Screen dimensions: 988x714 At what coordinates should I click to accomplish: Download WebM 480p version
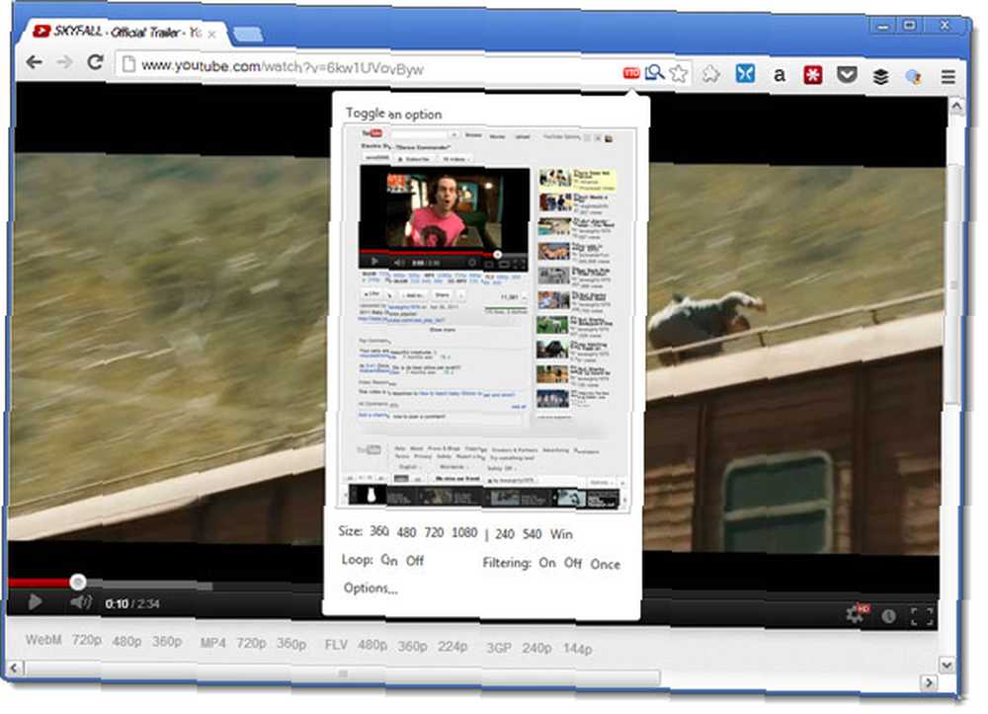click(126, 641)
